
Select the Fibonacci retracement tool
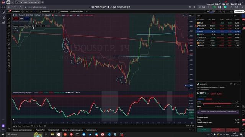[9, 23]
